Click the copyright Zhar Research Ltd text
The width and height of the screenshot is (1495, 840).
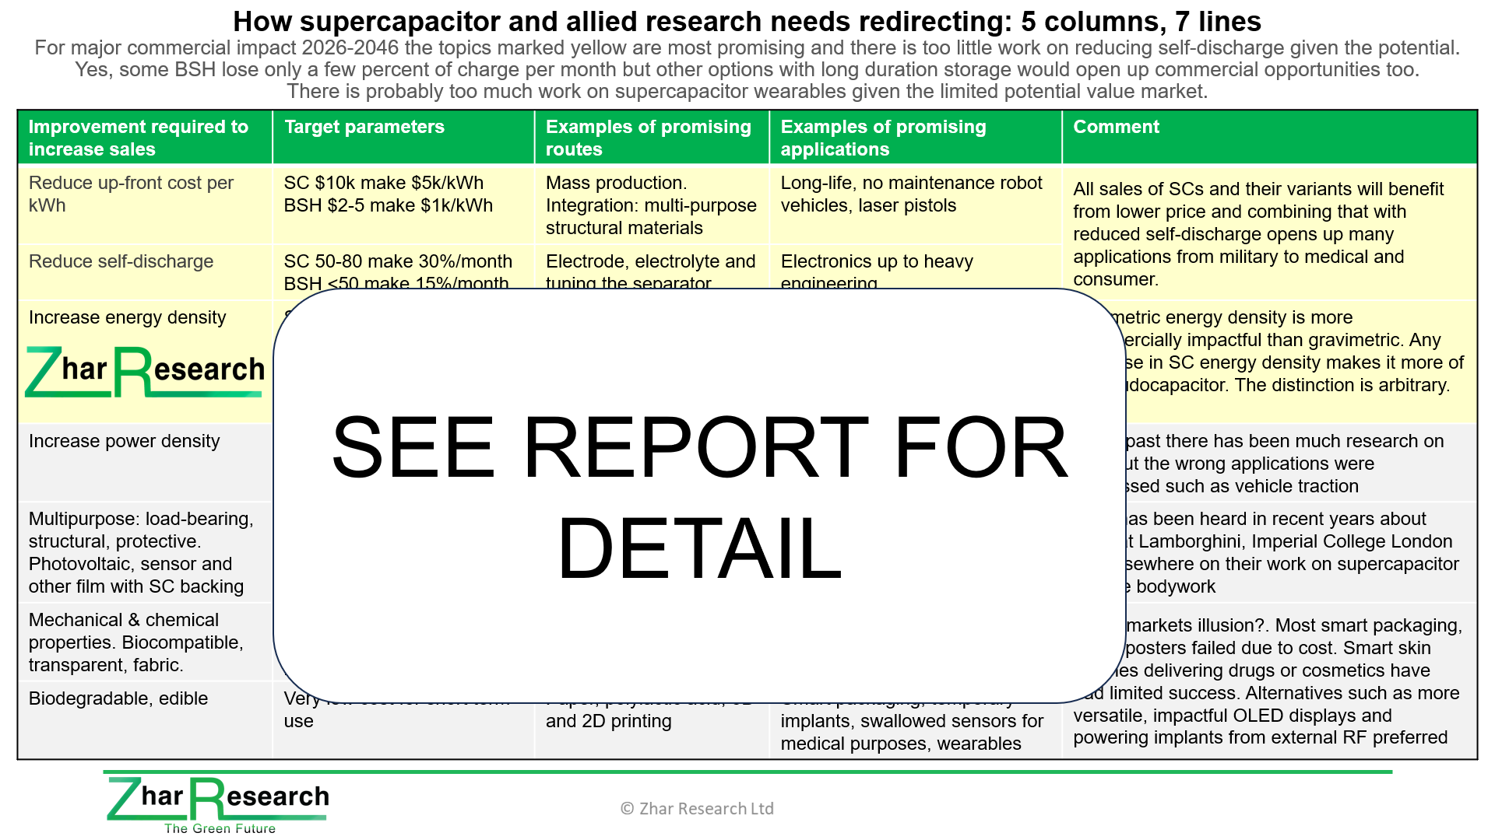[x=697, y=809]
